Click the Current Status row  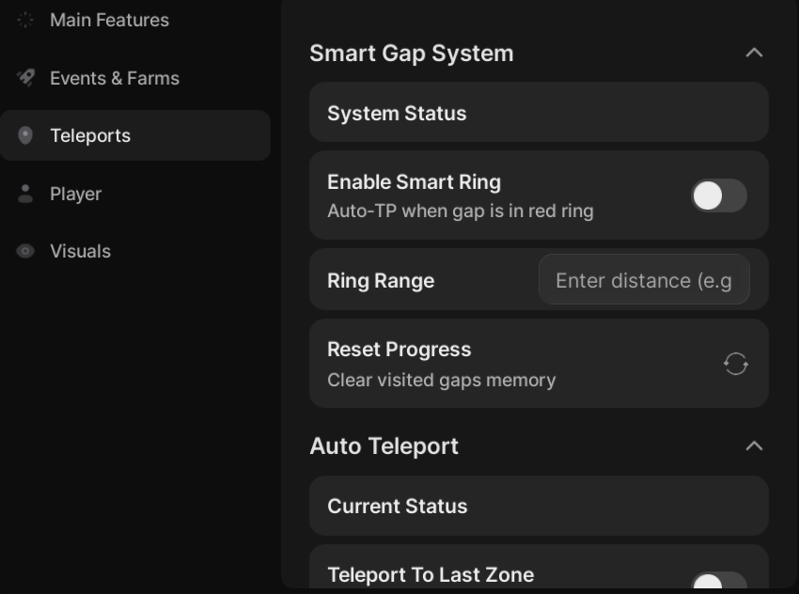point(538,506)
